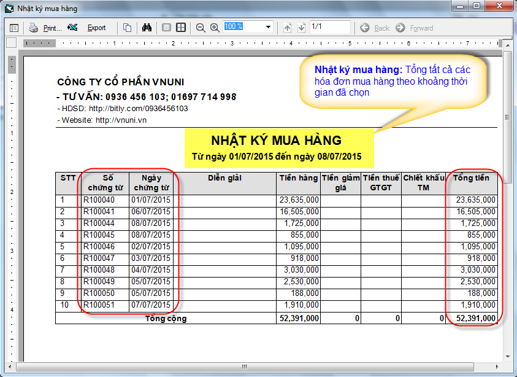Click the vertical scrollbar down arrow
517x377 pixels.
click(508, 356)
